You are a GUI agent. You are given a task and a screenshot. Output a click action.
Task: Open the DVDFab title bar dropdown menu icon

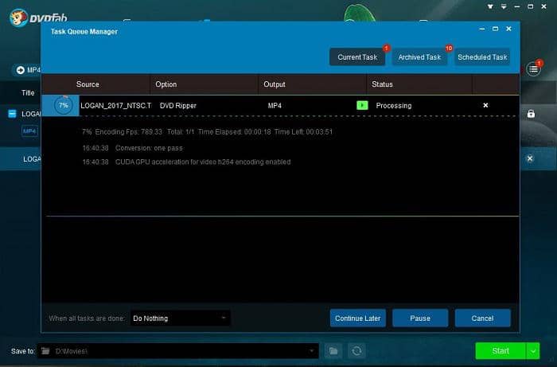(x=504, y=6)
